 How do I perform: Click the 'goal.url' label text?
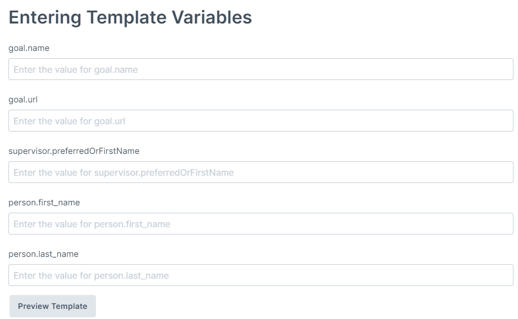[23, 100]
